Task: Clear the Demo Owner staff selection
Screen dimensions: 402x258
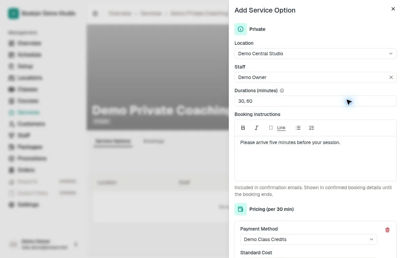Action: click(391, 77)
